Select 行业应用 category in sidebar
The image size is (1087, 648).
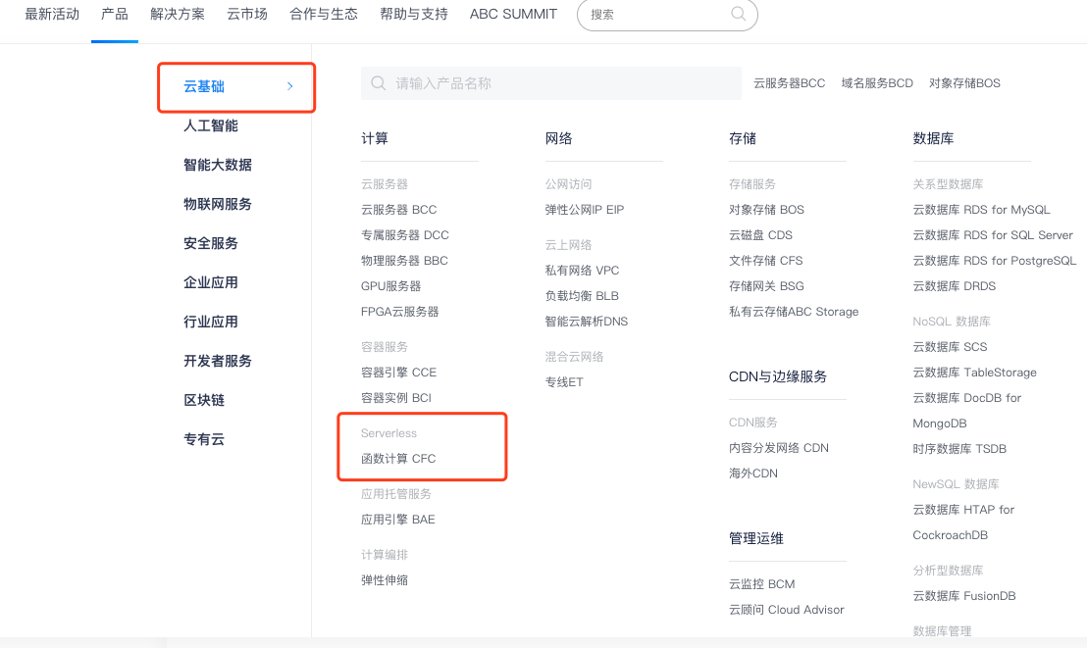tap(210, 322)
